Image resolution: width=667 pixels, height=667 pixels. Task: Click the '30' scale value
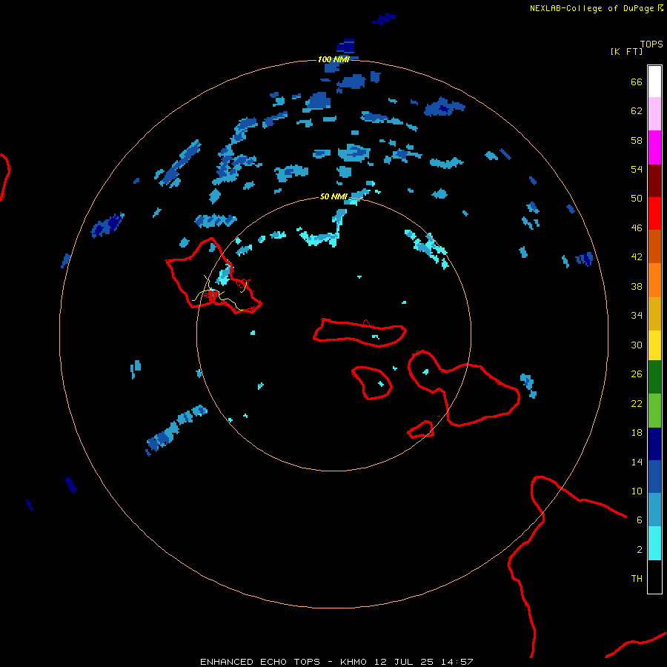637,345
